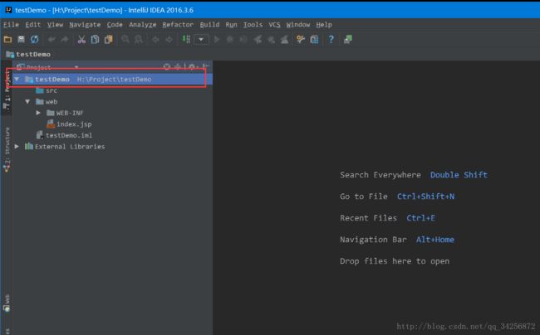Click the last toolbar icon after Help
540x335 pixels.
coord(348,40)
